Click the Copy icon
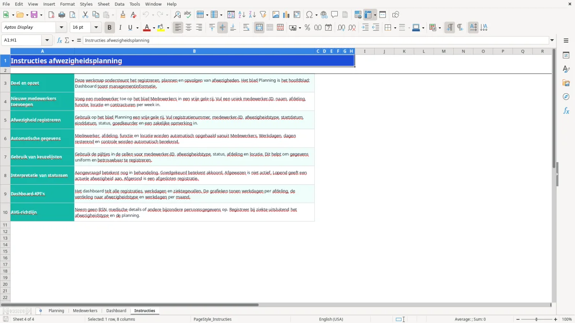 [96, 15]
